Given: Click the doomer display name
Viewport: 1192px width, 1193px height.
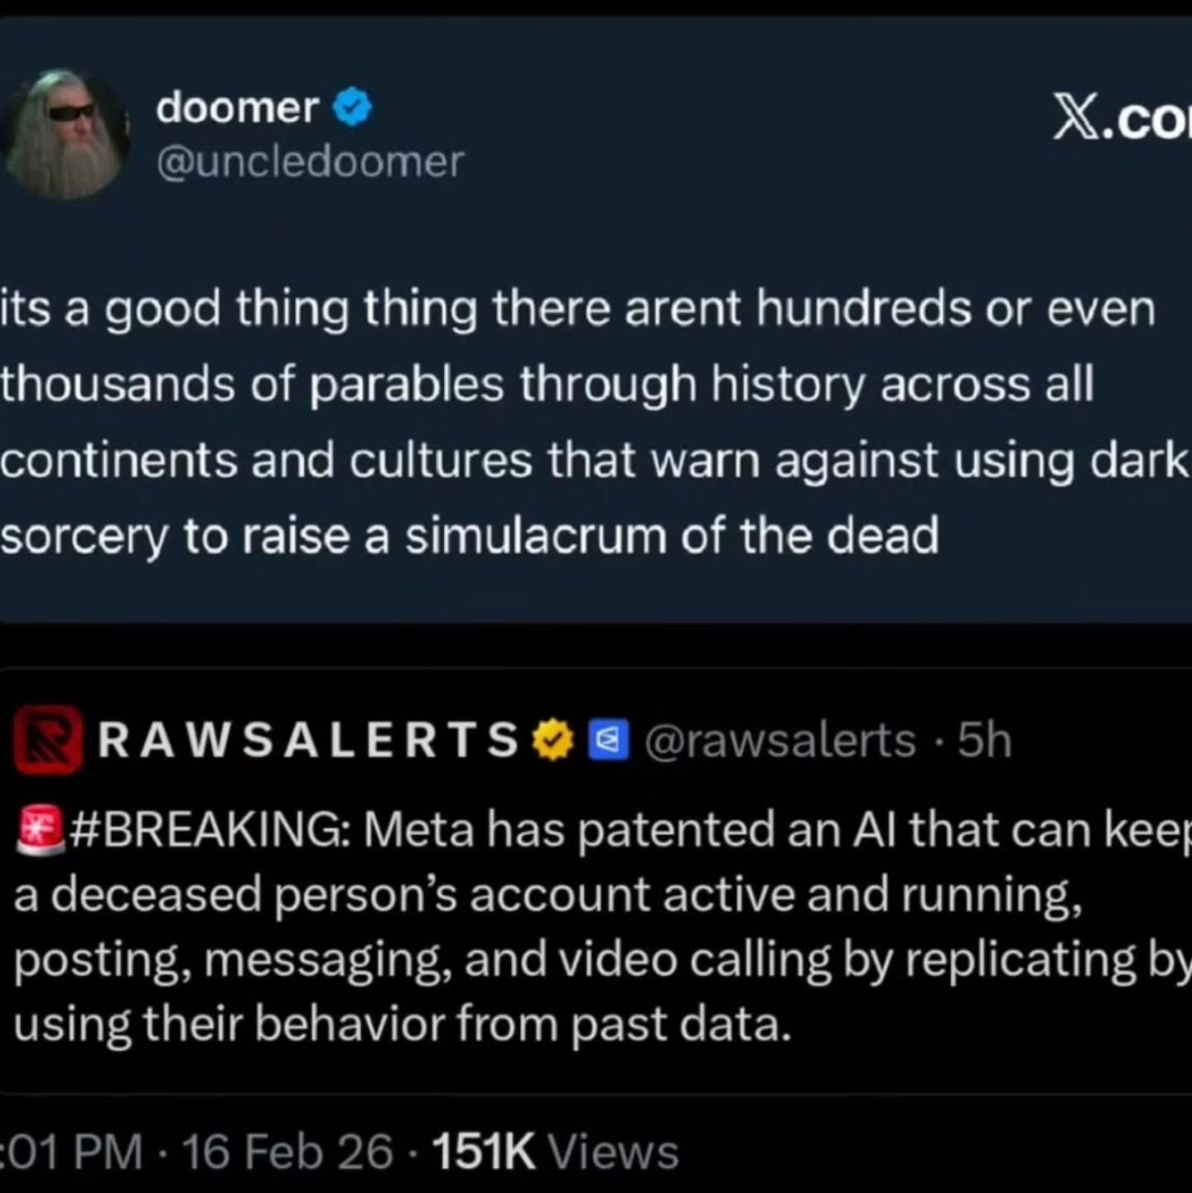Looking at the screenshot, I should coord(237,108).
